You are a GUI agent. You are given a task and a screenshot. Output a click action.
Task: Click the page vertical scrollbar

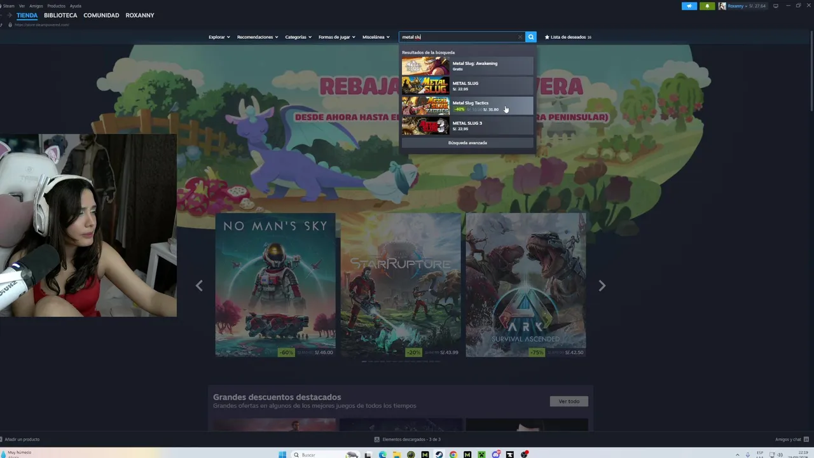[x=811, y=70]
